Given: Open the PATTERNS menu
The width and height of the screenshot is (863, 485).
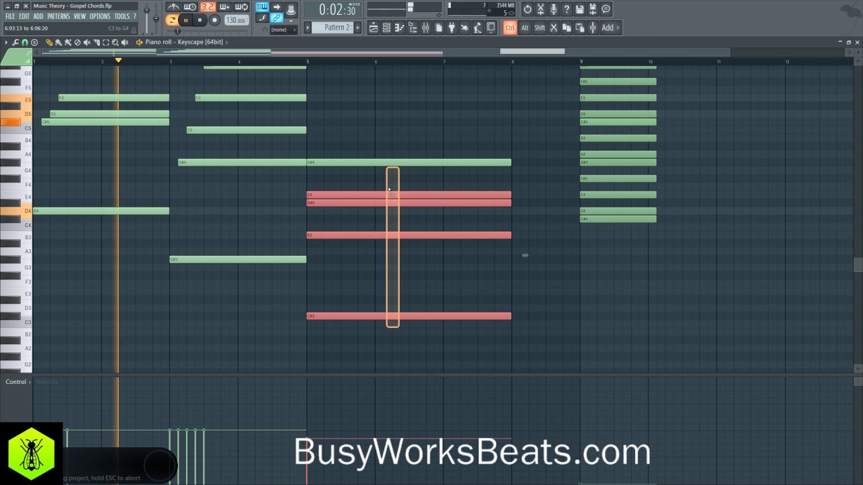Looking at the screenshot, I should [59, 16].
